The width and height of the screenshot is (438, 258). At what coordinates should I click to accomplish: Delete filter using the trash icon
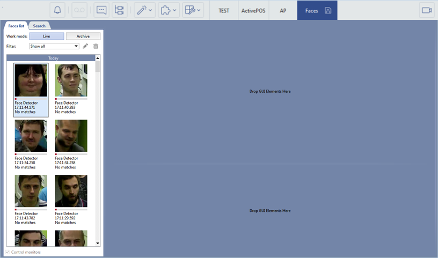pos(96,46)
